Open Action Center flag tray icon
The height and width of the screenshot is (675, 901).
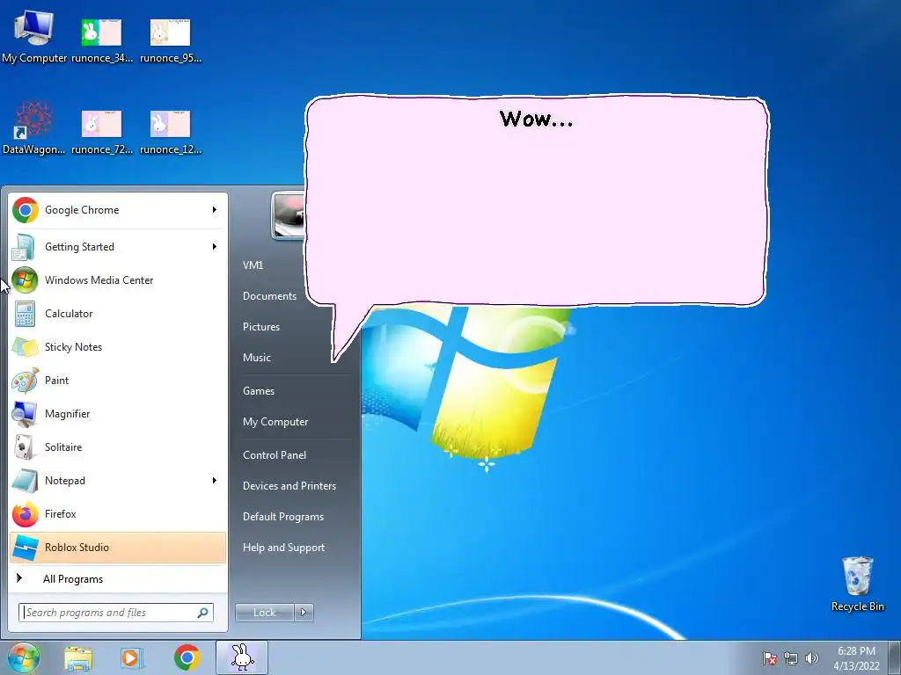pos(770,658)
